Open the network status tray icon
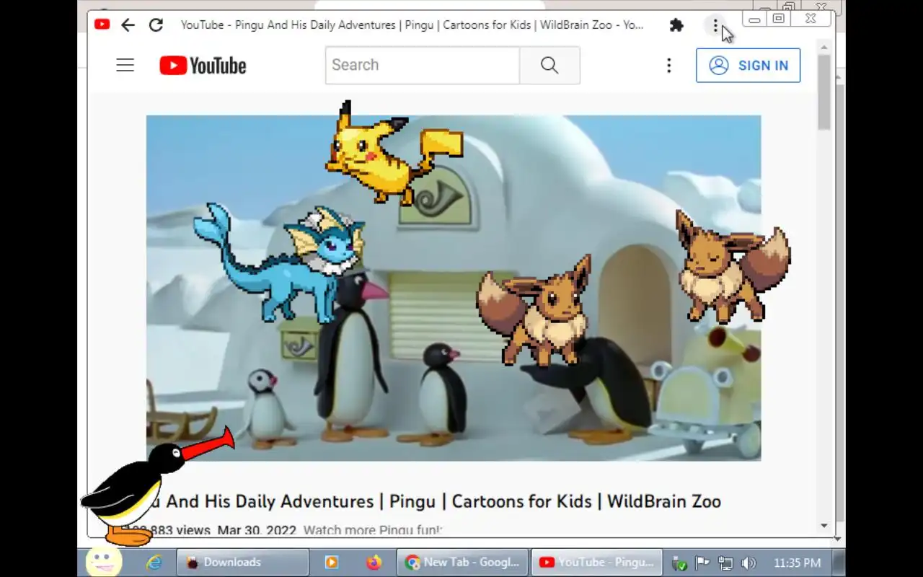This screenshot has height=577, width=923. point(725,563)
